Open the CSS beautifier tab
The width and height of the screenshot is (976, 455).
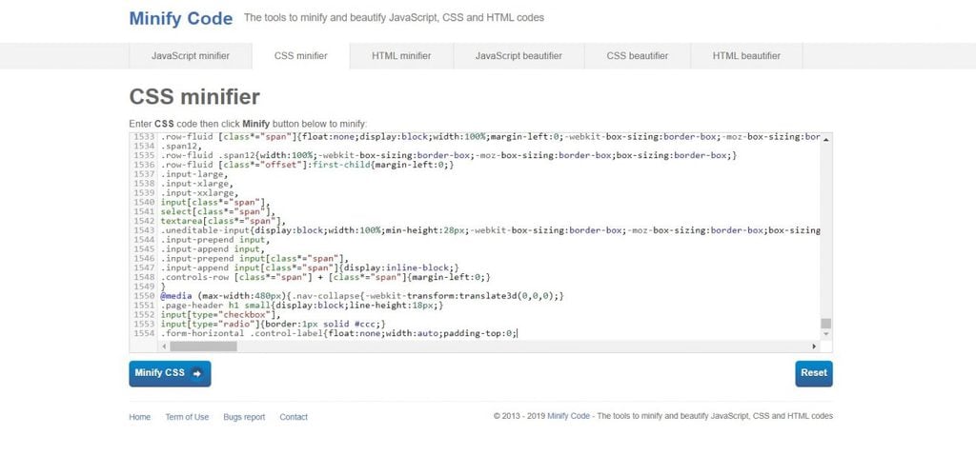[637, 56]
